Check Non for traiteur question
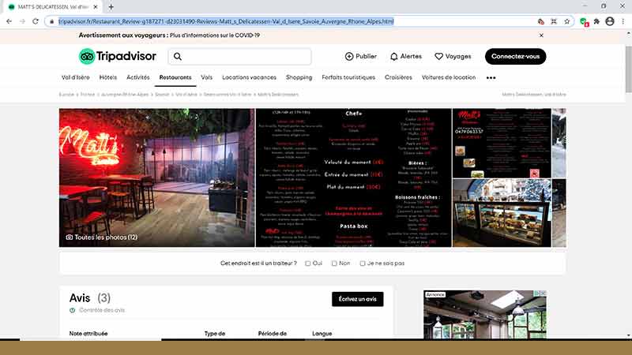The width and height of the screenshot is (632, 355). click(334, 263)
